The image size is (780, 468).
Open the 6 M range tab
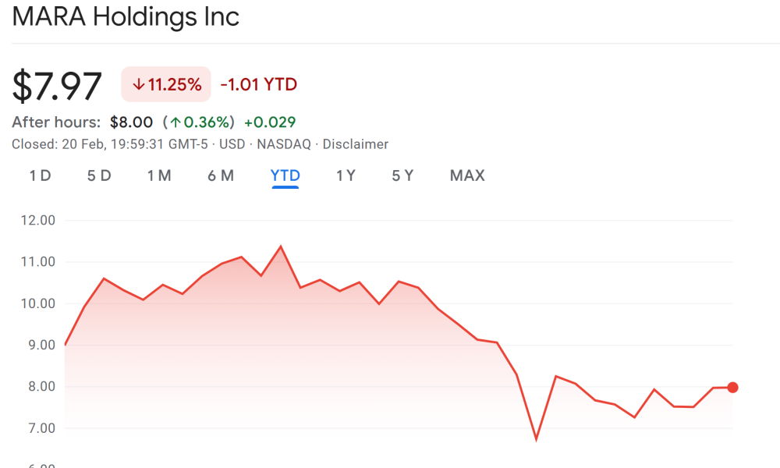[x=221, y=175]
